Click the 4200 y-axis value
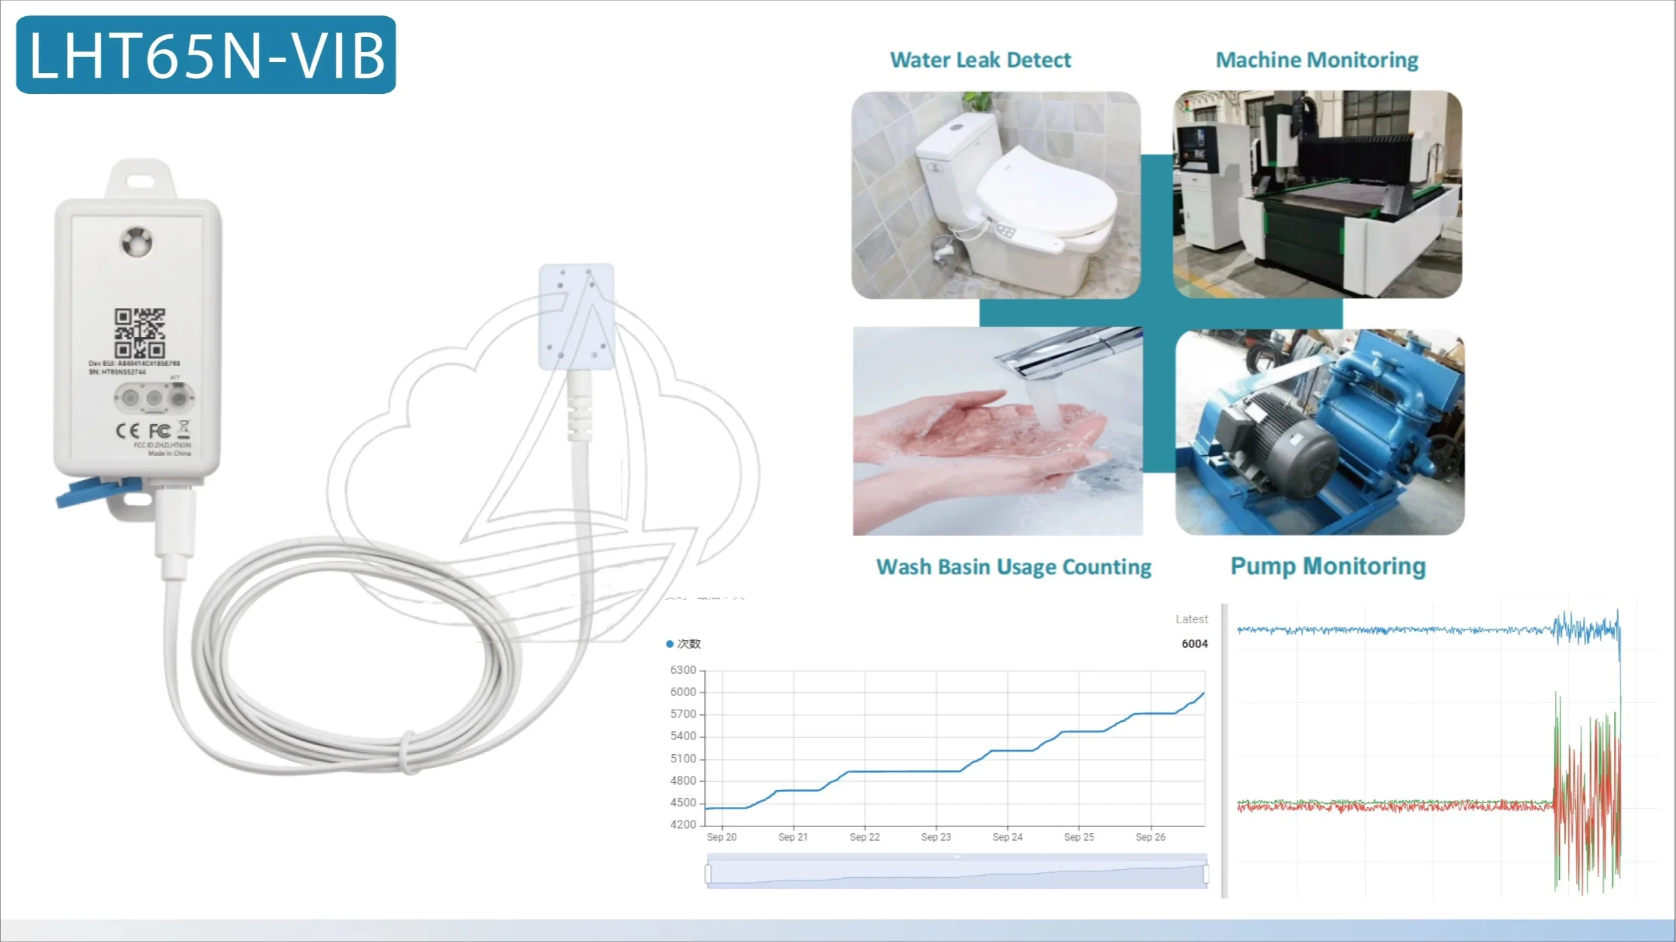The width and height of the screenshot is (1676, 942). [x=683, y=825]
